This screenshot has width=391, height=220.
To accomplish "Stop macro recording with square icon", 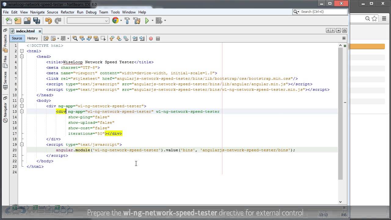I will point(158,38).
